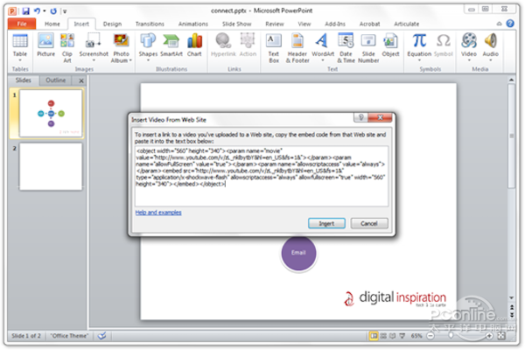Expand the Video dropdown arrow

click(469, 60)
